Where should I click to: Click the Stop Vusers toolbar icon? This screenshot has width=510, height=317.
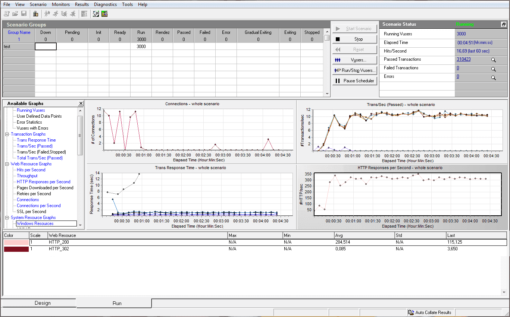pos(73,14)
